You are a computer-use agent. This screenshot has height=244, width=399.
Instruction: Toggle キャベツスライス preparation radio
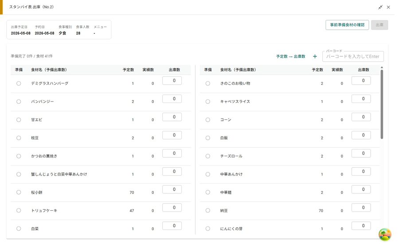pos(207,101)
